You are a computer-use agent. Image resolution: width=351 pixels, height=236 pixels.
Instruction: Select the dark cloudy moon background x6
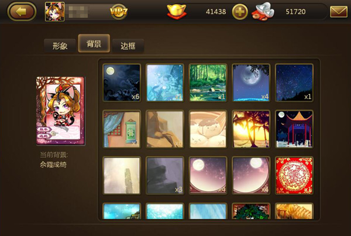tap(122, 83)
